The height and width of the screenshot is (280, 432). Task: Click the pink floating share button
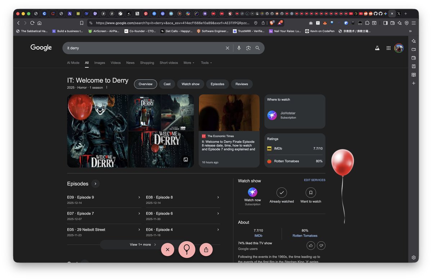coord(206,249)
